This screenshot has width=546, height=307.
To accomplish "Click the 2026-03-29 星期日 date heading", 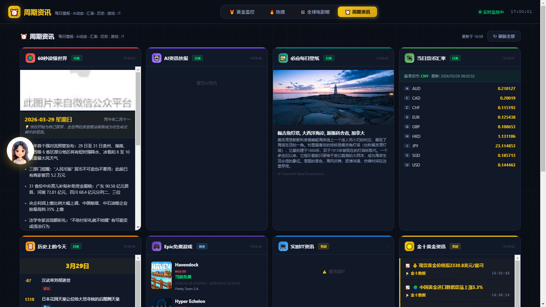I will pos(48,120).
